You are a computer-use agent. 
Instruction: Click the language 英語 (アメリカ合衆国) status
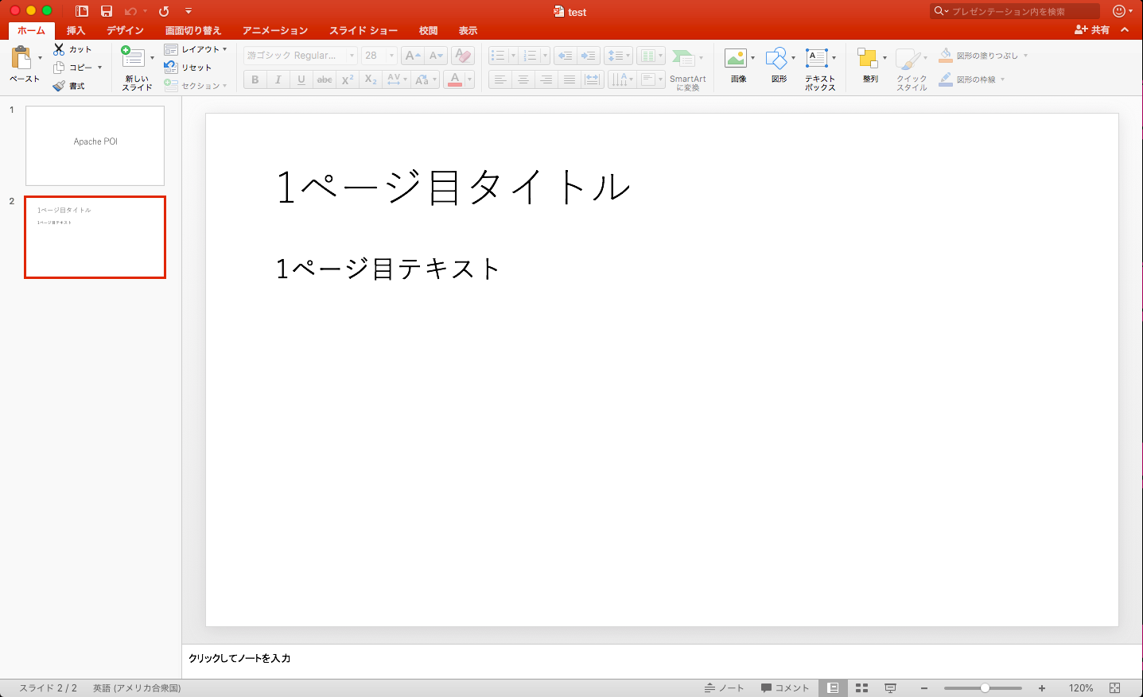tap(137, 688)
